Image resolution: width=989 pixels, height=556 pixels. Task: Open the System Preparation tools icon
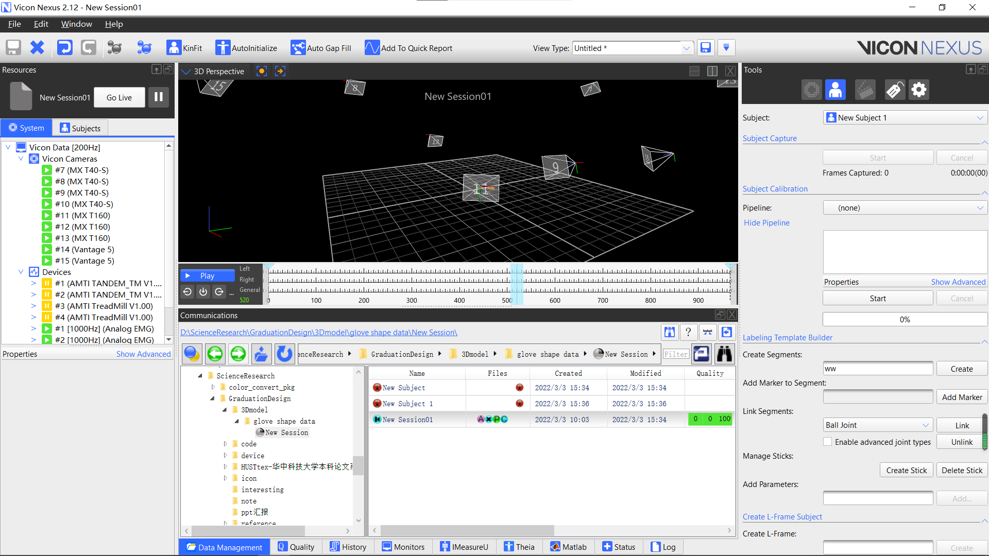click(811, 90)
